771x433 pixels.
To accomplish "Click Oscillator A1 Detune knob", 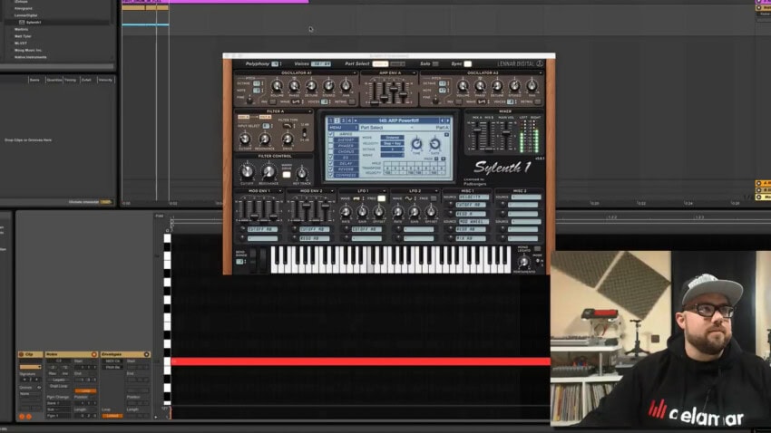I will [311, 86].
